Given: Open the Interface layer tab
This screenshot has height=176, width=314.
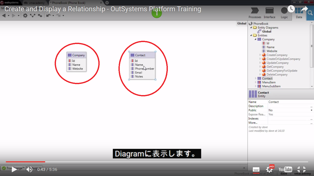Looking at the screenshot, I should 269,13.
